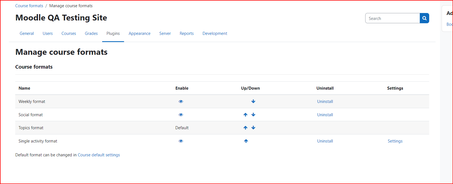Viewport: 453px width, 184px height.
Task: Open Settings for Single activity format
Action: (395, 141)
